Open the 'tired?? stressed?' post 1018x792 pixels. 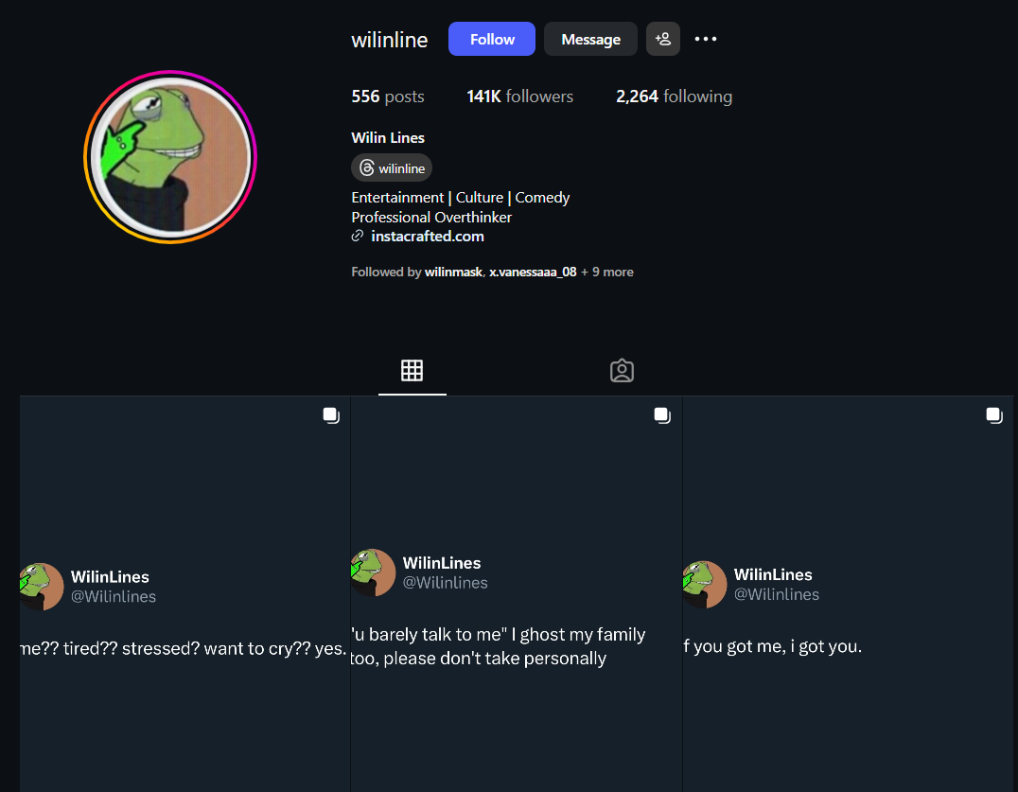(185, 594)
